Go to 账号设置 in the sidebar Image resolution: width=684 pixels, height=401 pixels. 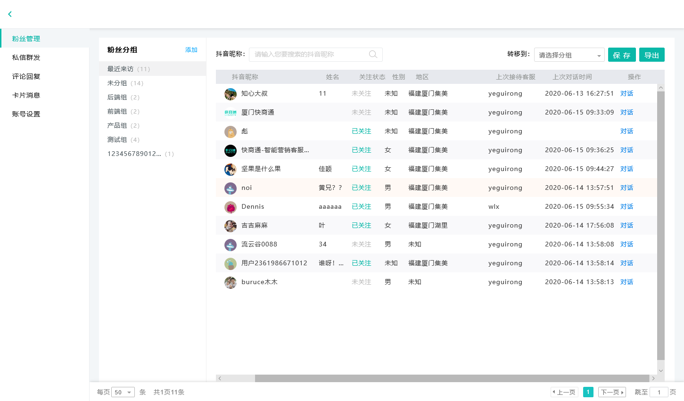(x=26, y=114)
